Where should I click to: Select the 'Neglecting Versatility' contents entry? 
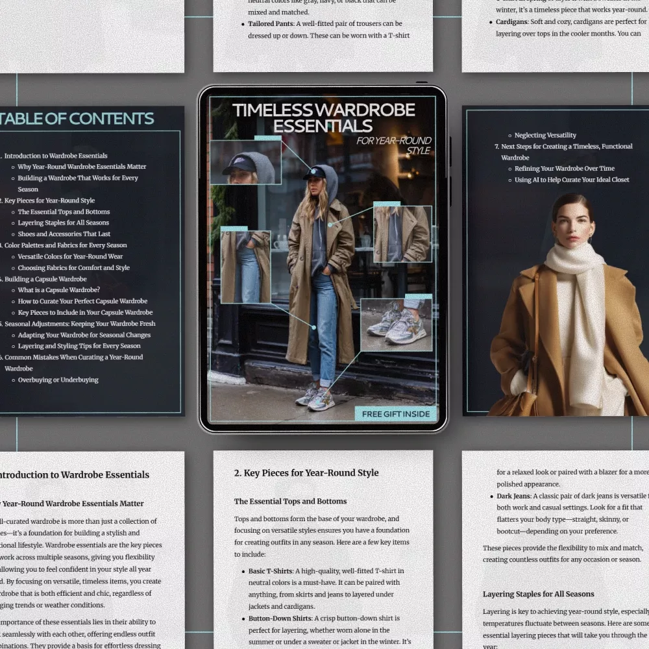pos(545,135)
